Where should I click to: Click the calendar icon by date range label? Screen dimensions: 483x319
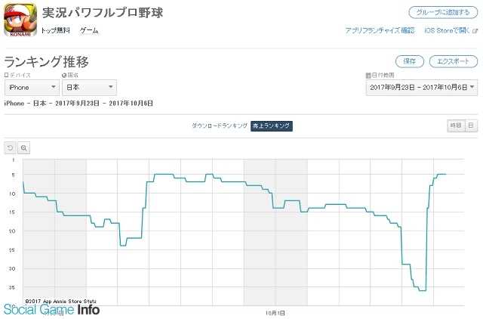tap(368, 75)
